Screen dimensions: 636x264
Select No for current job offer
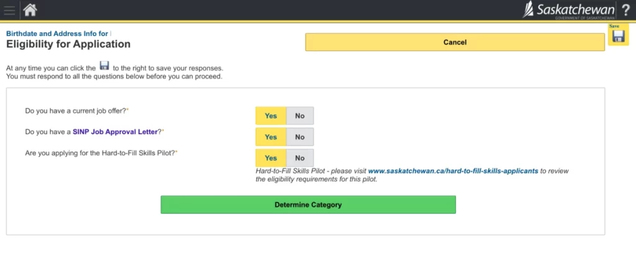tap(300, 116)
